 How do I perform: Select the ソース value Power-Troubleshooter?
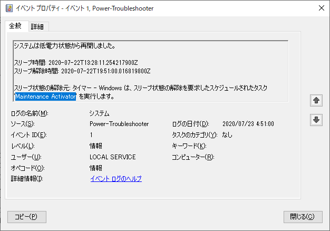pyautogui.click(x=119, y=124)
